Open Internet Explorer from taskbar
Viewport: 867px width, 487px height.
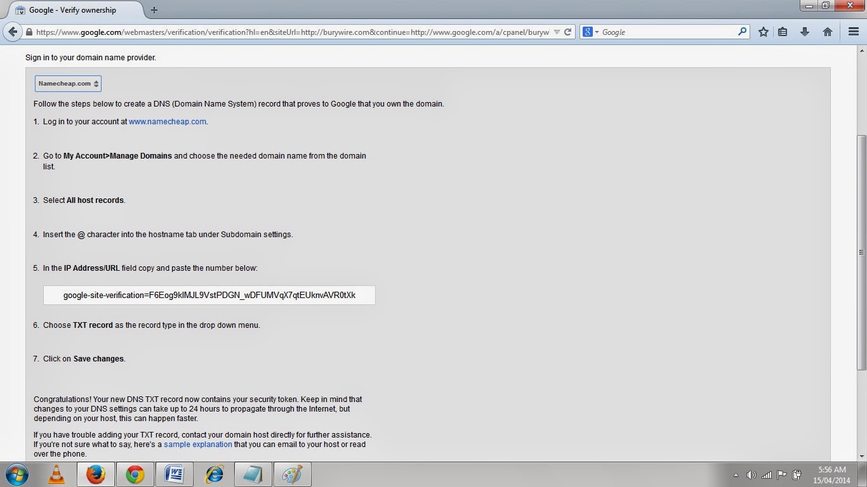(x=214, y=474)
